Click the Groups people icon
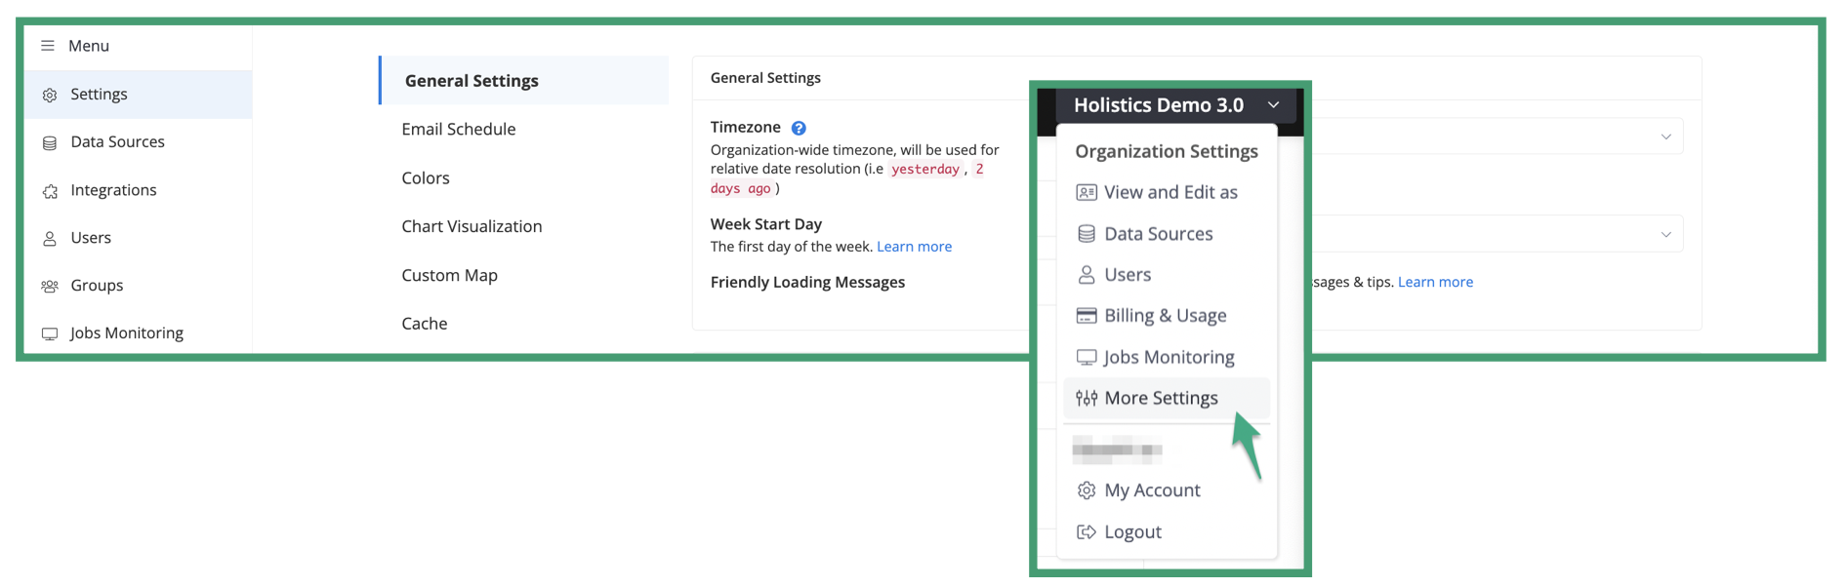This screenshot has width=1847, height=587. pyautogui.click(x=50, y=286)
